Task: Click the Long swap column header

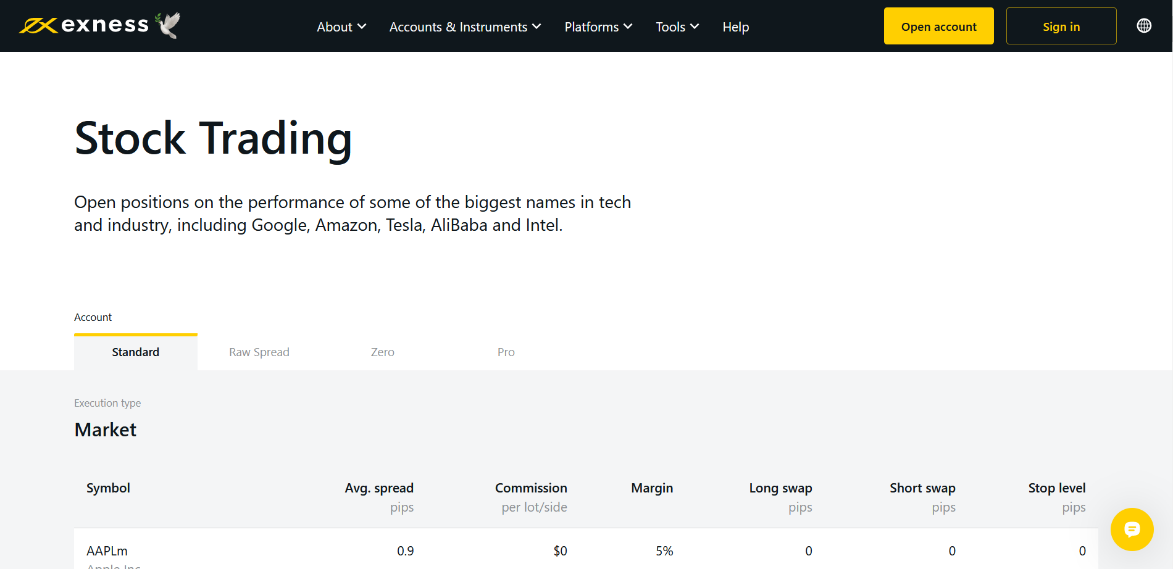Action: (x=780, y=488)
